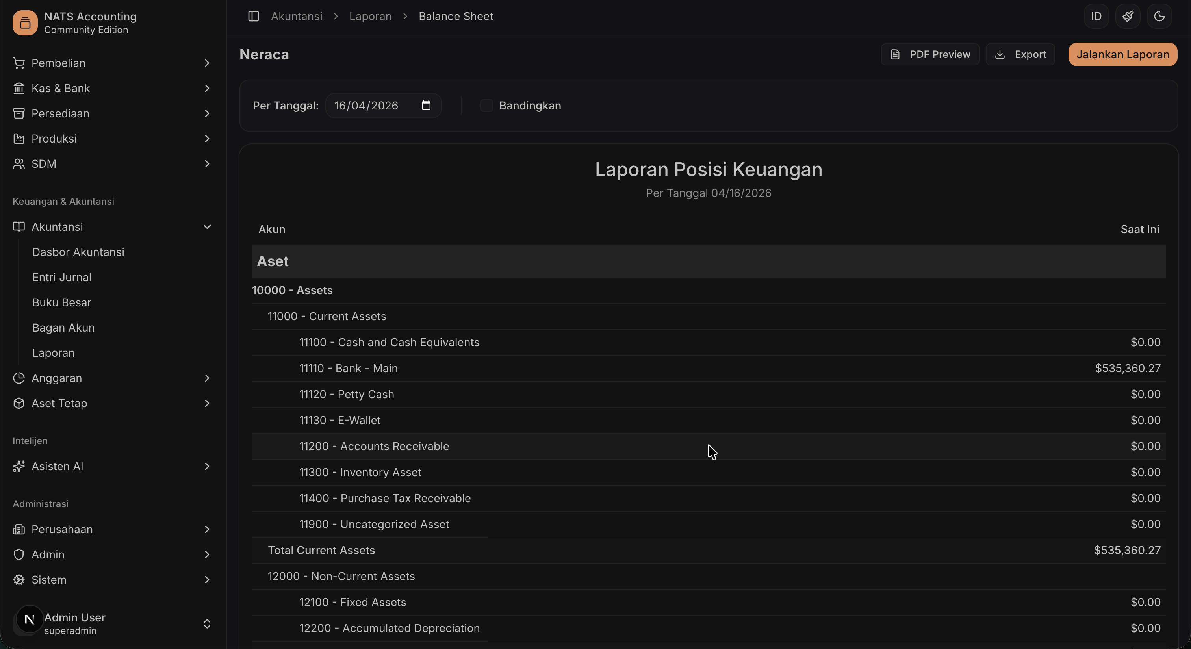
Task: Expand the Kas & Bank menu chevron
Action: 207,88
